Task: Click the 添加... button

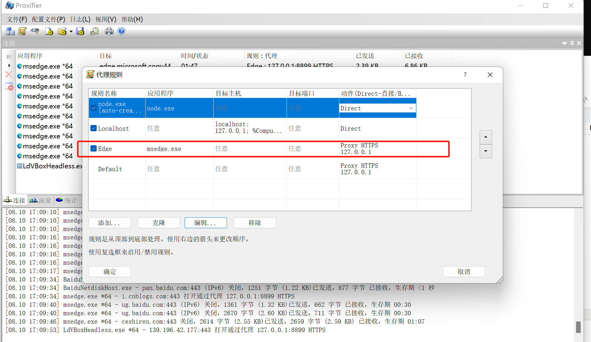Action: pos(109,223)
